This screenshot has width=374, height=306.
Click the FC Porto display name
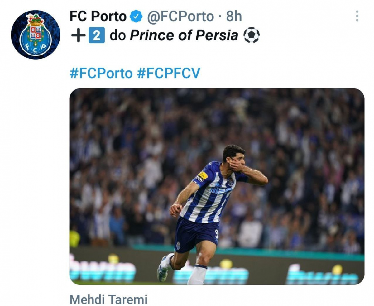coord(98,17)
